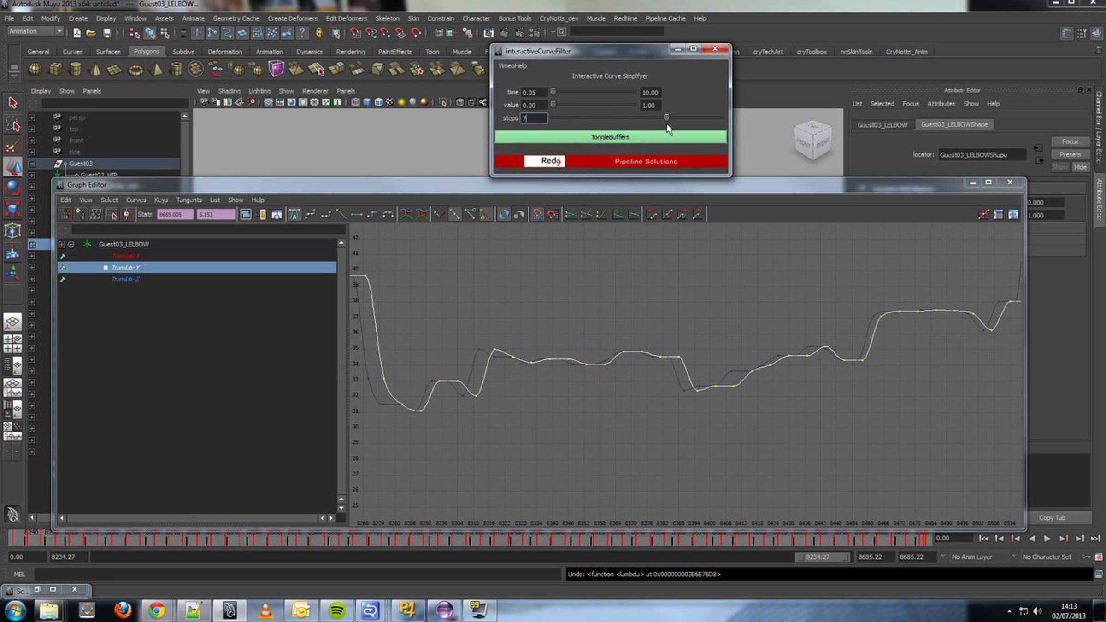Click the polygon sphere shelf icon
This screenshot has width=1106, height=622.
click(35, 69)
